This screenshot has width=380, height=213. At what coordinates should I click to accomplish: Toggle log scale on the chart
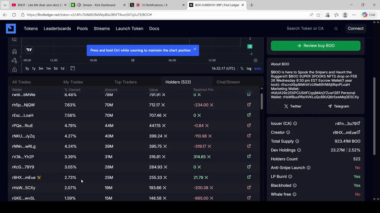tap(249, 68)
